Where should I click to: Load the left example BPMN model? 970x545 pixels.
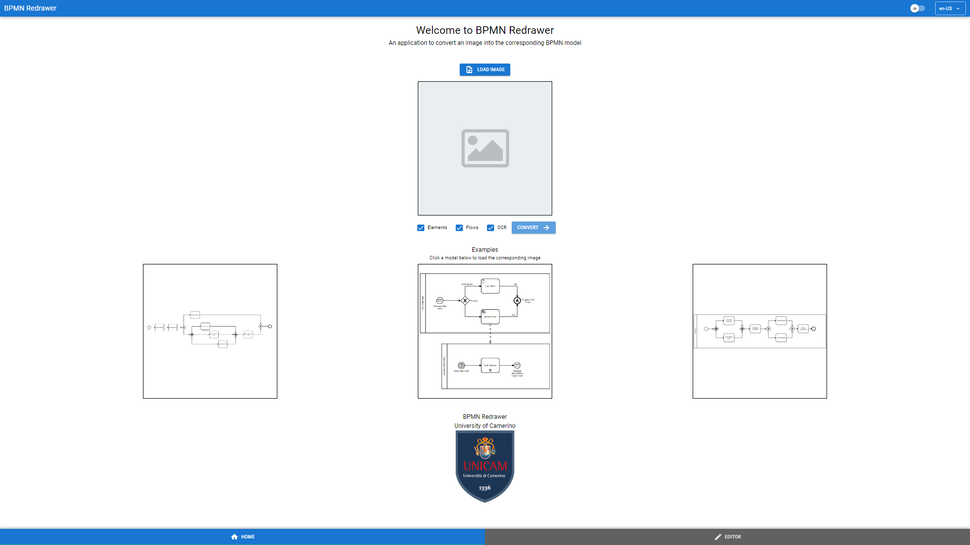pyautogui.click(x=210, y=331)
